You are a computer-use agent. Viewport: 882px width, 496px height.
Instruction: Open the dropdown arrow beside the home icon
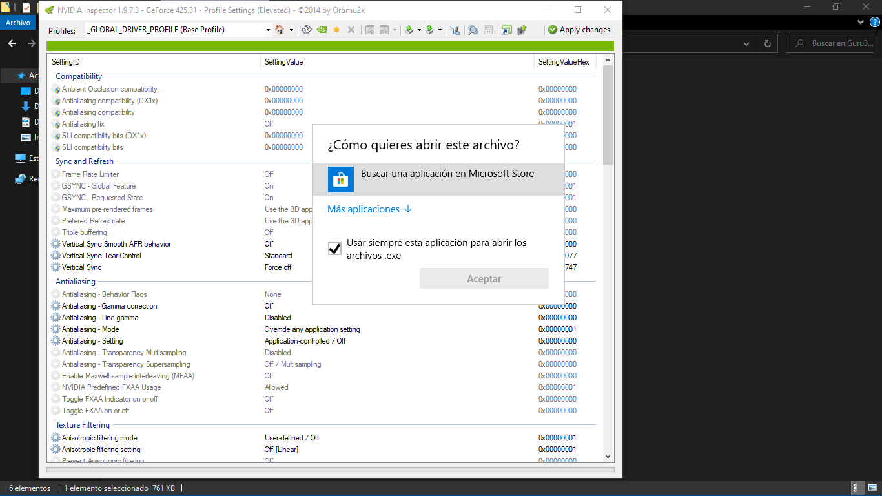click(x=291, y=30)
